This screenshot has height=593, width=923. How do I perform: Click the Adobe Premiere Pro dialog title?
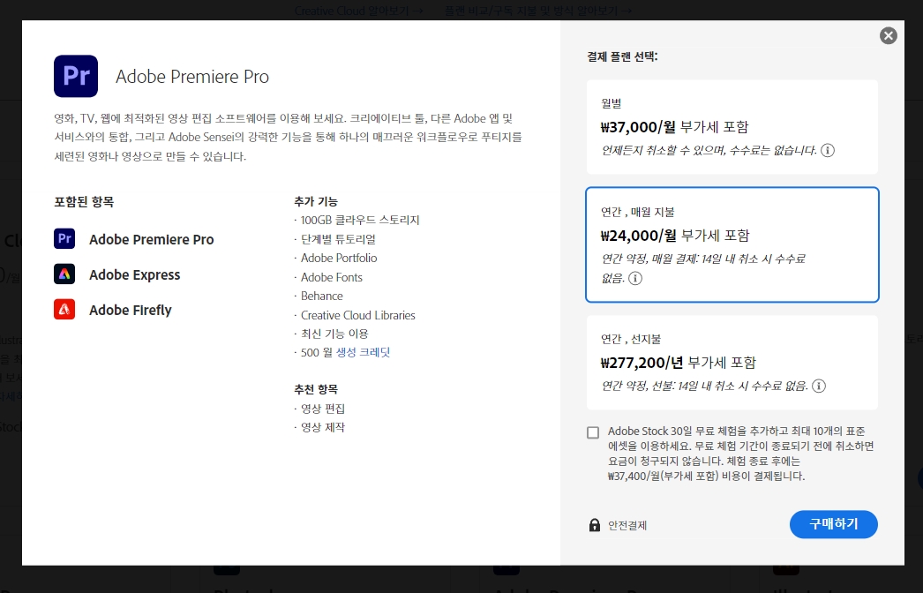point(192,77)
